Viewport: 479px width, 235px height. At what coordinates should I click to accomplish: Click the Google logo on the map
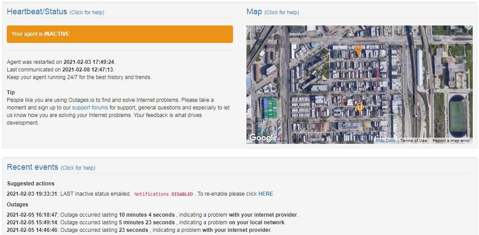[263, 138]
